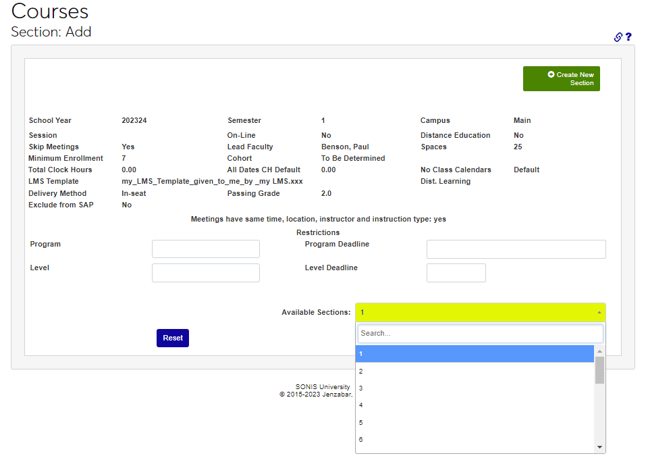Image resolution: width=648 pixels, height=458 pixels.
Task: Click the Program Deadline input field
Action: click(516, 249)
